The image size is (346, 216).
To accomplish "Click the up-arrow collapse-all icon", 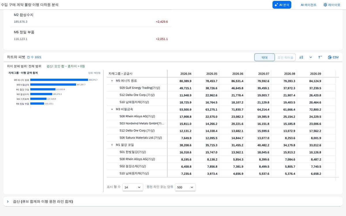I will click(x=320, y=57).
